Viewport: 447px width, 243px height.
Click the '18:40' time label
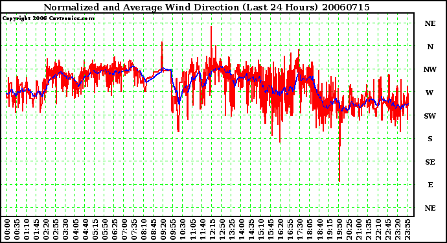[x=320, y=229]
